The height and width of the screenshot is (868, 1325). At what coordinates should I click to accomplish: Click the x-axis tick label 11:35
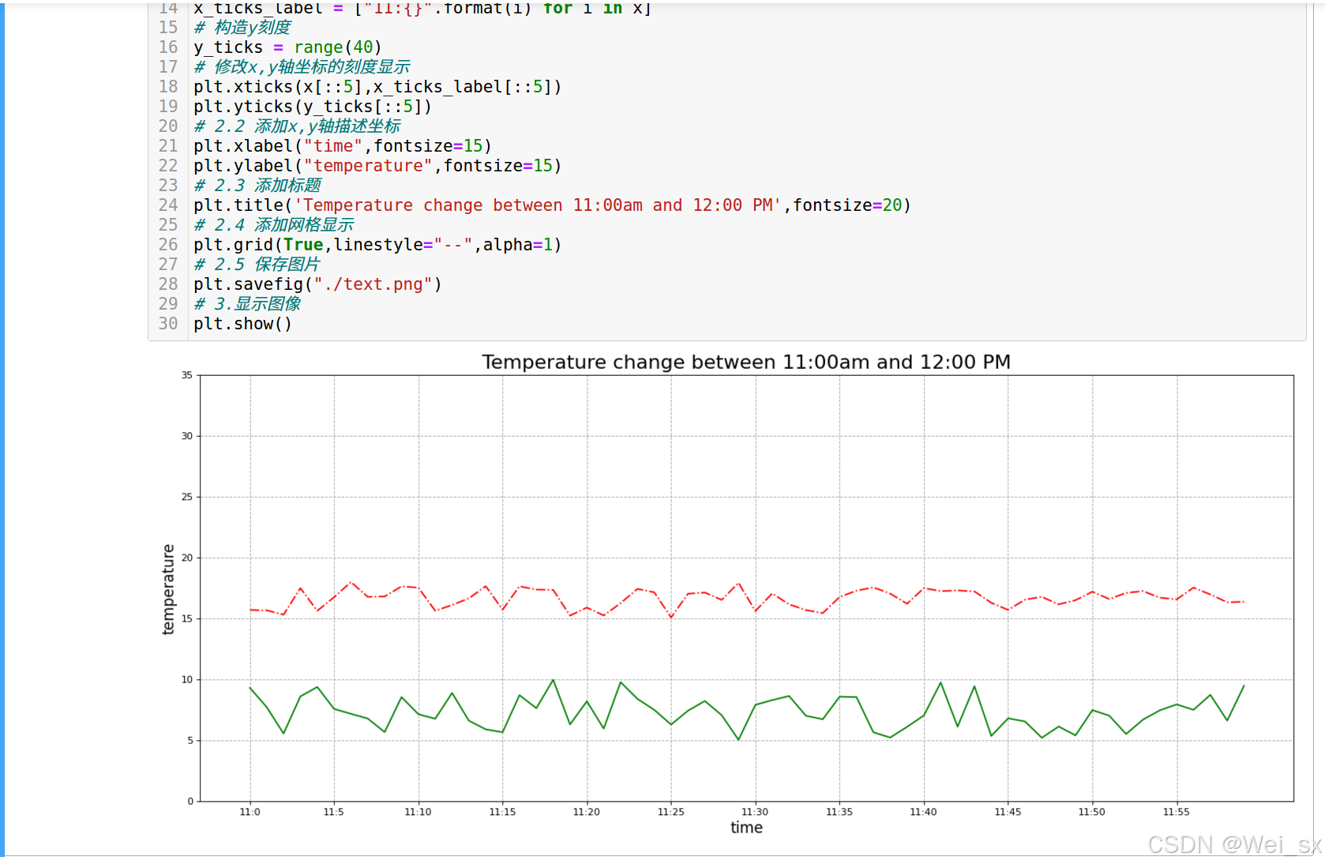tap(839, 812)
